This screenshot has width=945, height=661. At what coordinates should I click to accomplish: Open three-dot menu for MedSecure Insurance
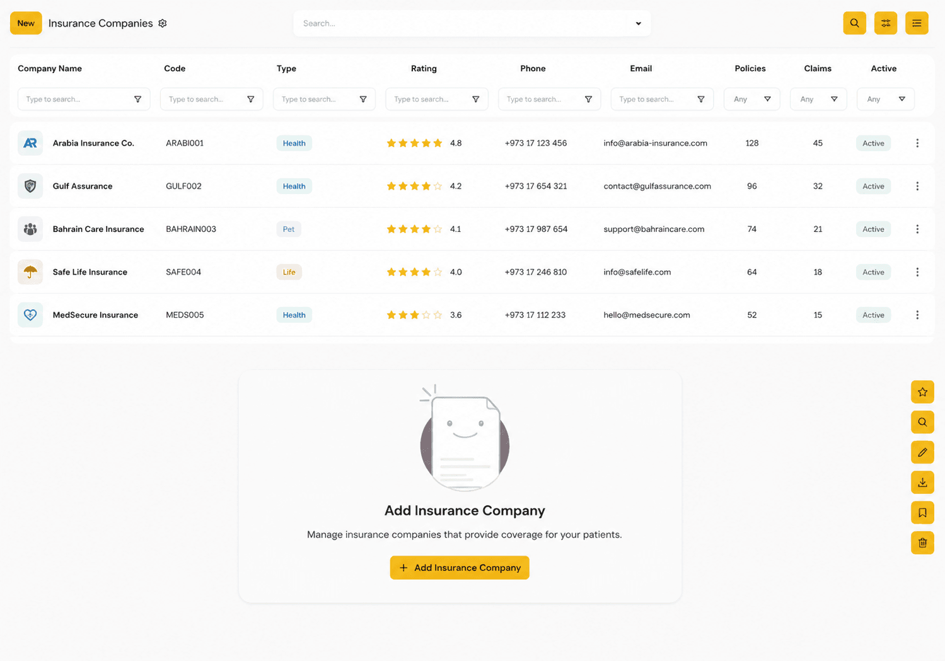917,315
